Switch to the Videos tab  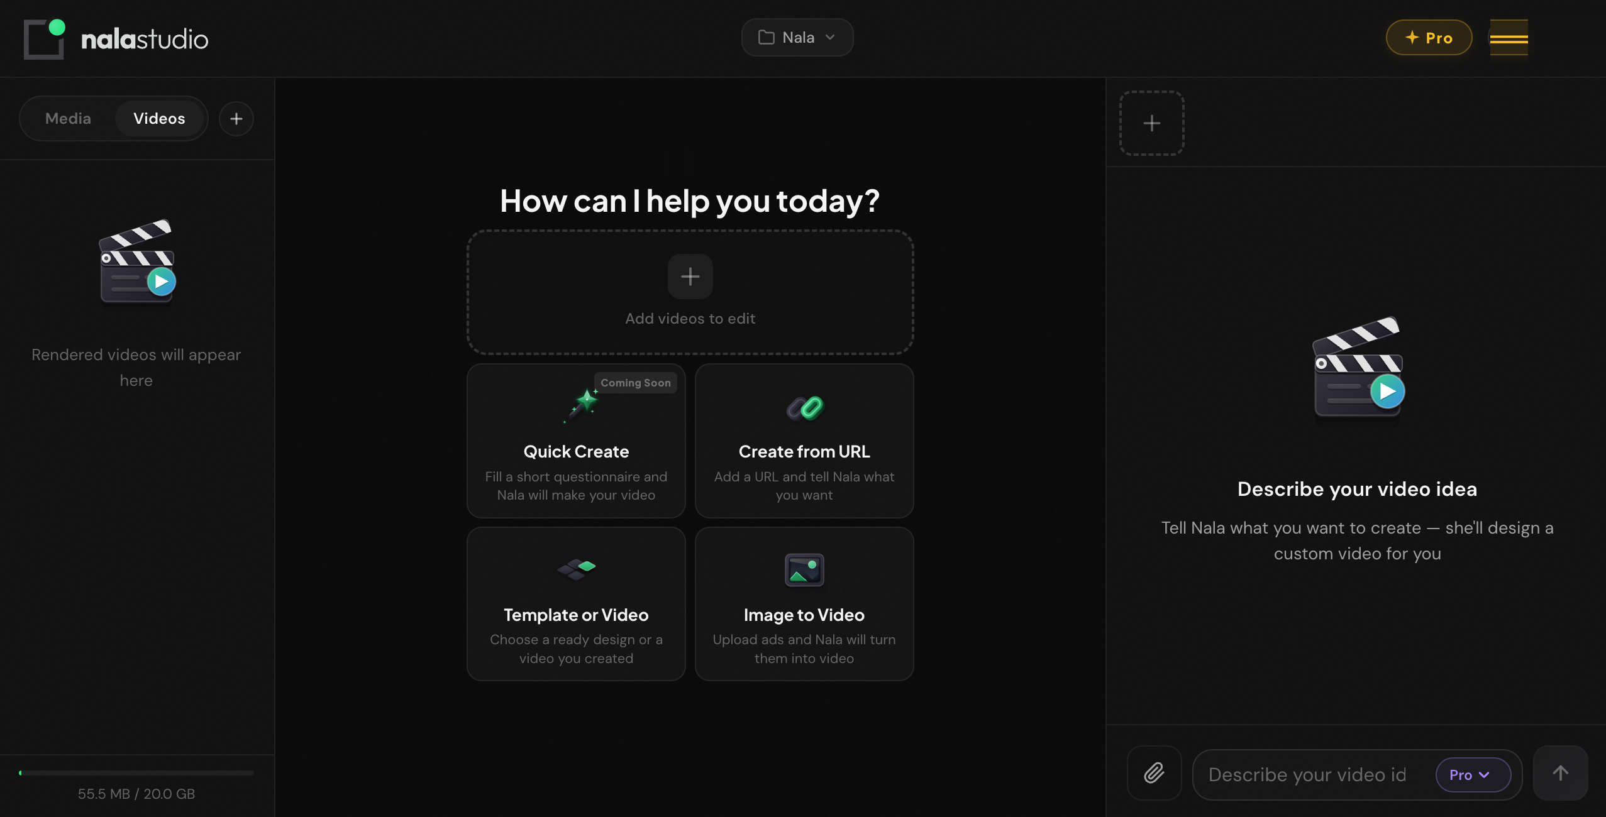click(x=159, y=118)
